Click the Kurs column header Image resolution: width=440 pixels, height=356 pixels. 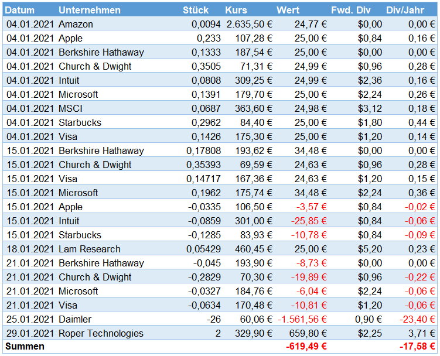[236, 10]
